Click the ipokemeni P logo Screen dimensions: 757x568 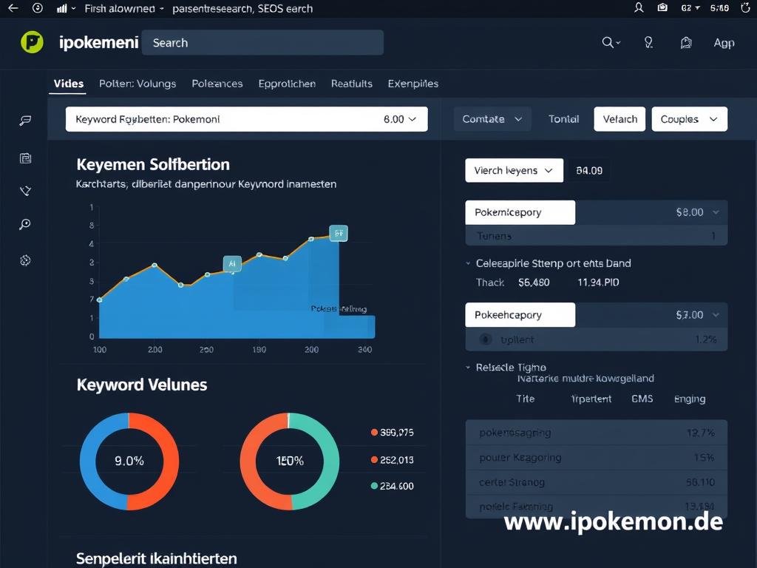tap(31, 42)
